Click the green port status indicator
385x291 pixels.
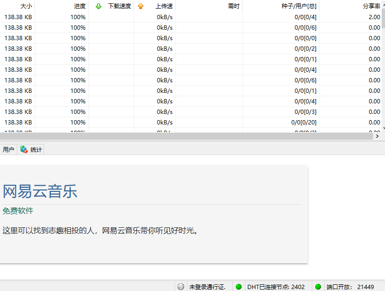pyautogui.click(x=318, y=287)
